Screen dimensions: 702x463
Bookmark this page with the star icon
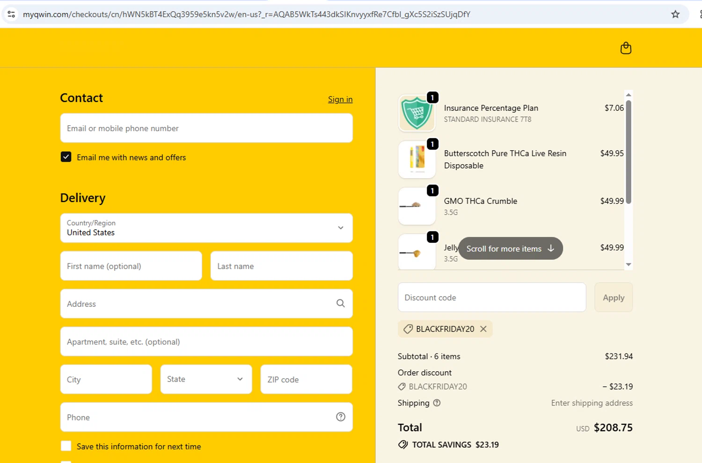(675, 14)
